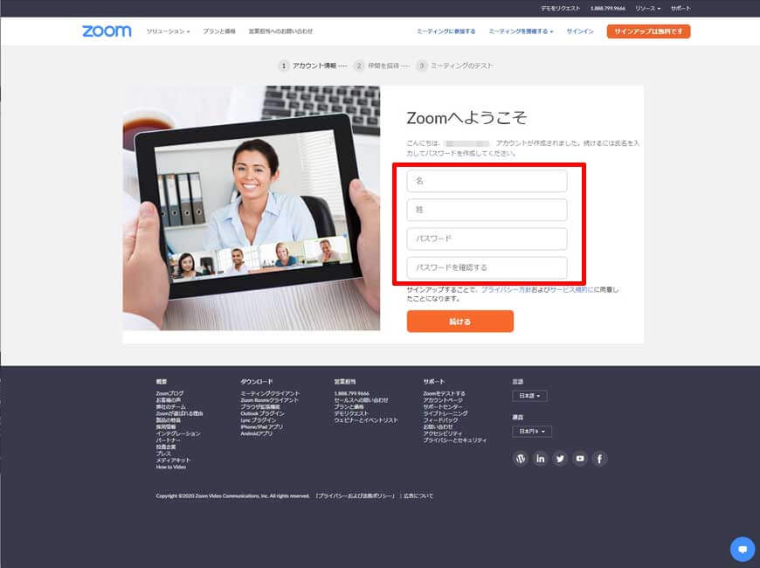Open the ウェビナーとイベントリスト footer link

pyautogui.click(x=366, y=420)
